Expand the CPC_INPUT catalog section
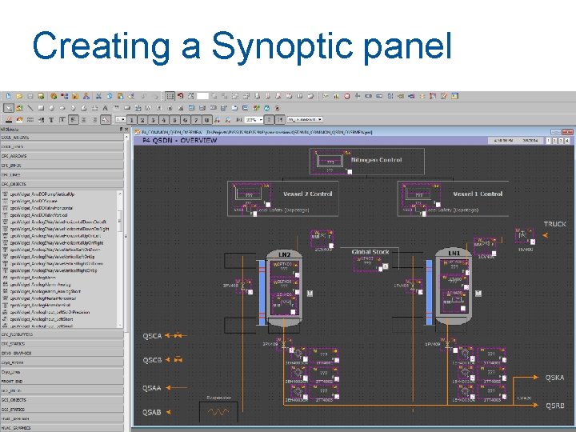 pyautogui.click(x=62, y=166)
